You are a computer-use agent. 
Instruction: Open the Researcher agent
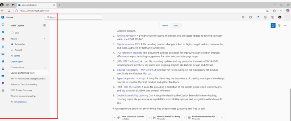(x=20, y=44)
